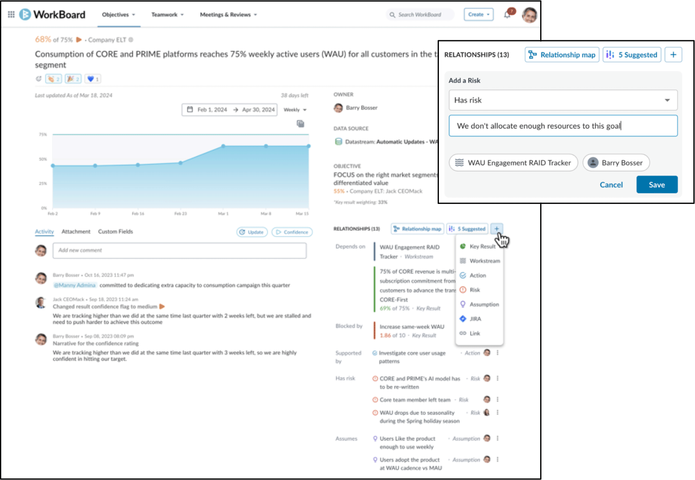Click the Barry Bosser owner name
Image resolution: width=695 pixels, height=480 pixels.
[x=362, y=108]
